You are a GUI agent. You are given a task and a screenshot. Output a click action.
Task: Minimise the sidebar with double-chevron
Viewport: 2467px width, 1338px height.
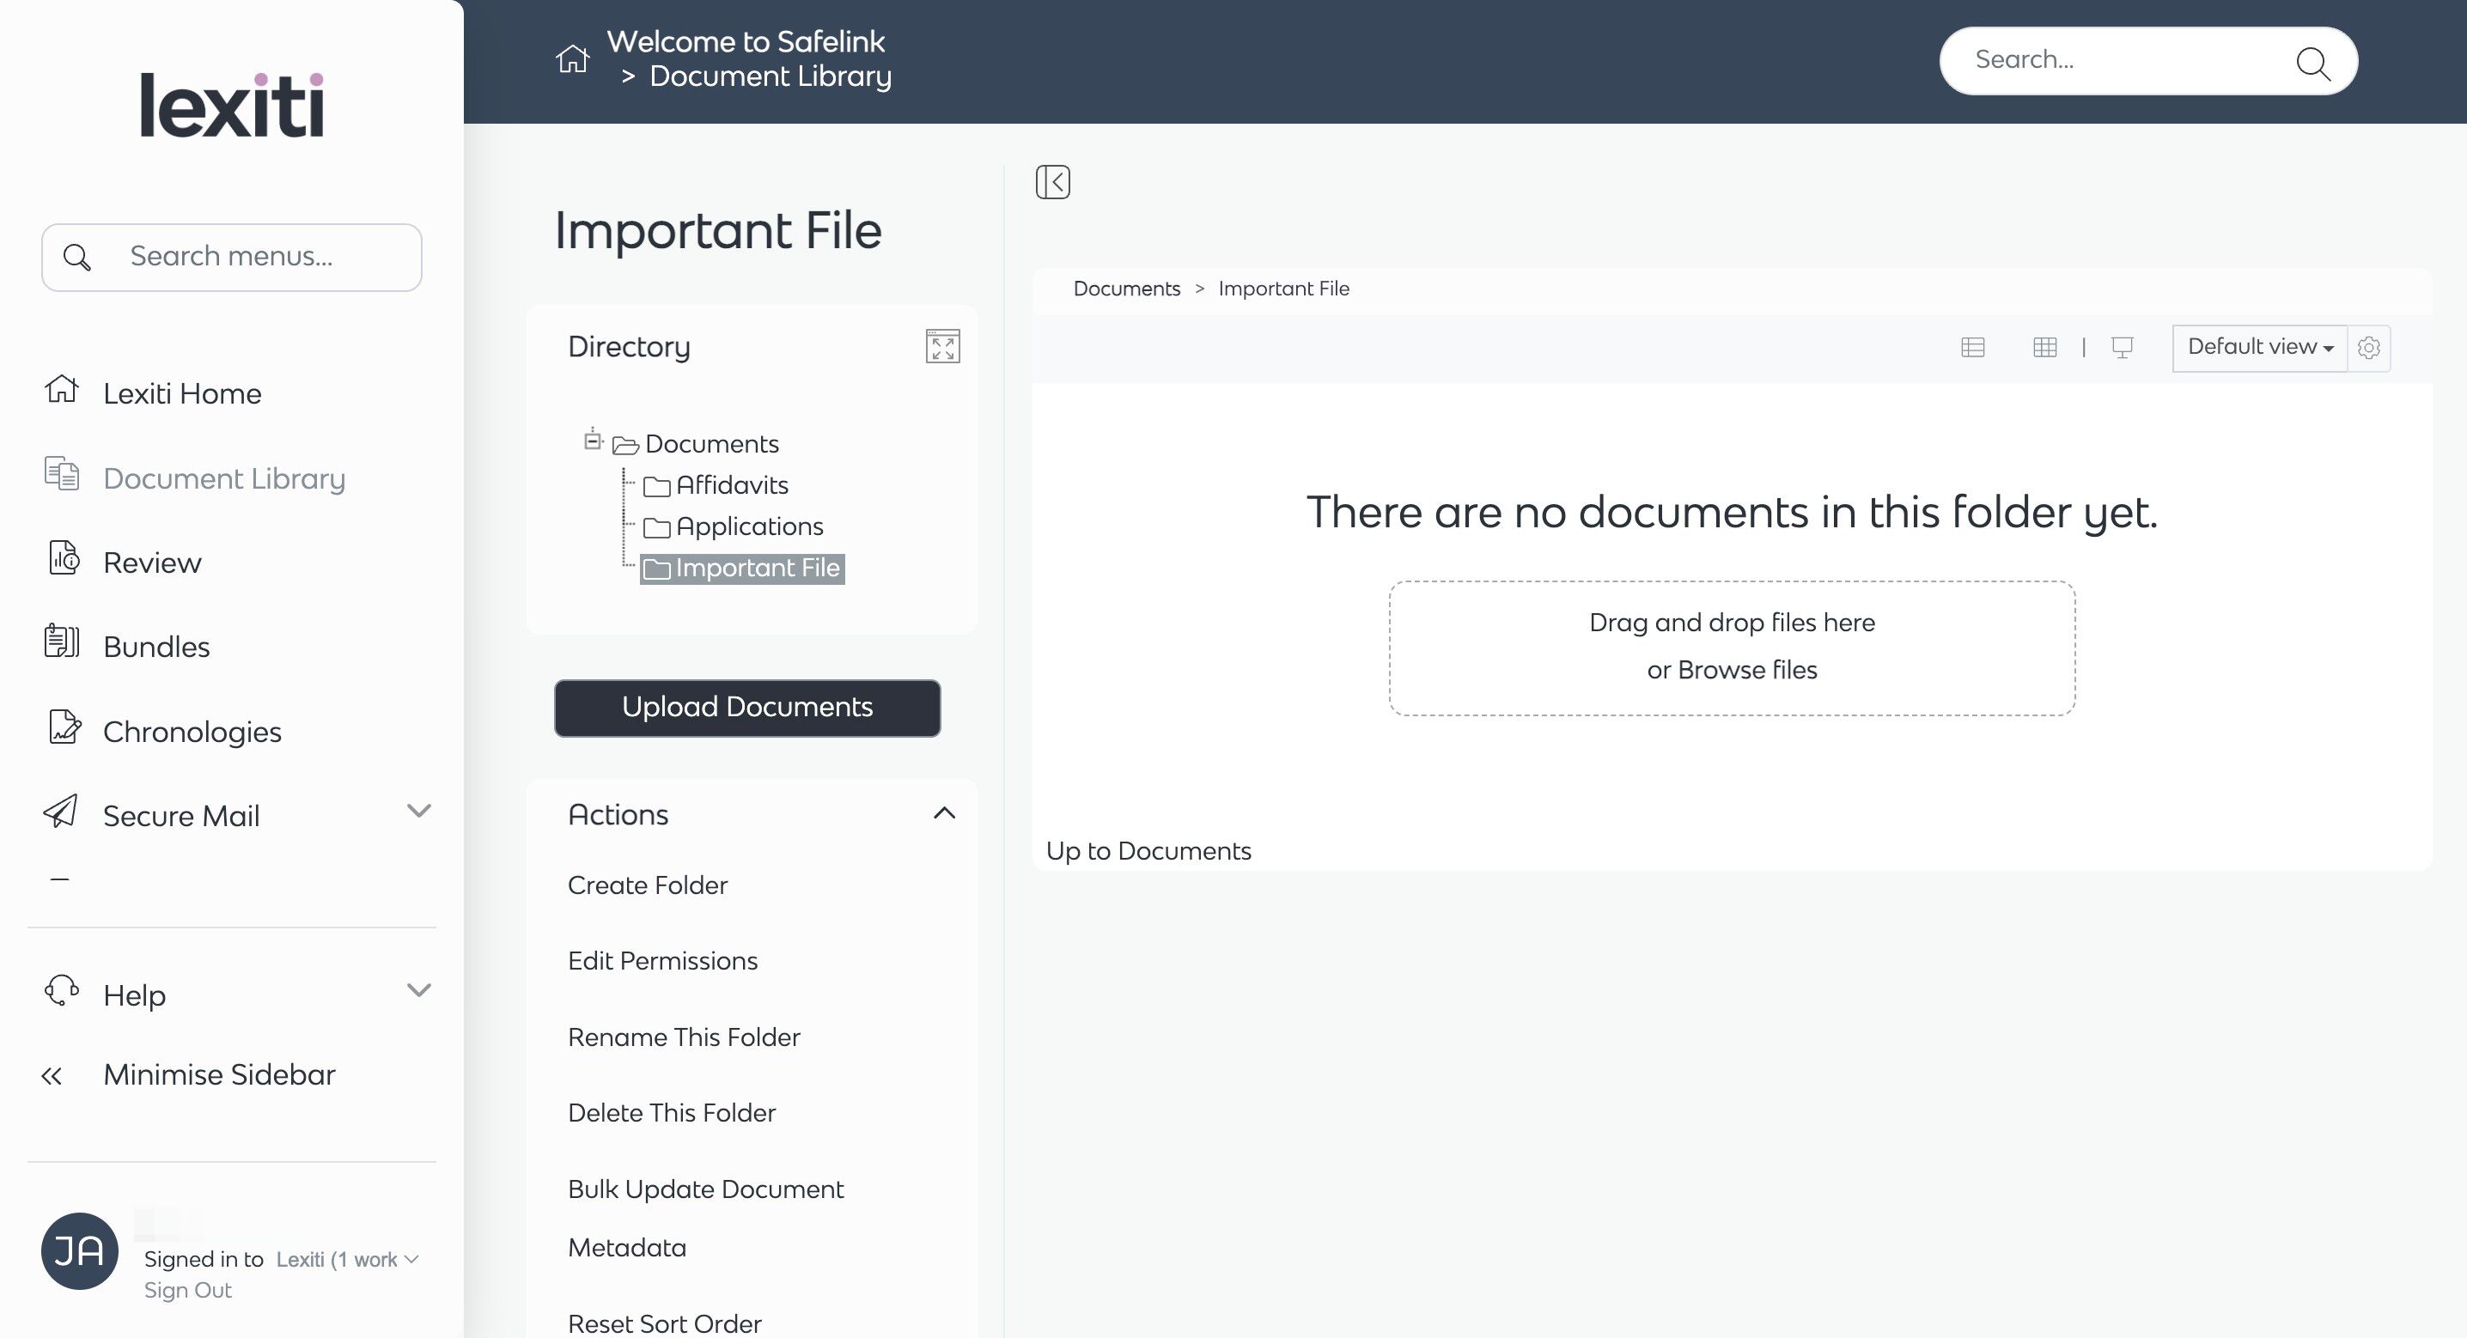tap(52, 1075)
